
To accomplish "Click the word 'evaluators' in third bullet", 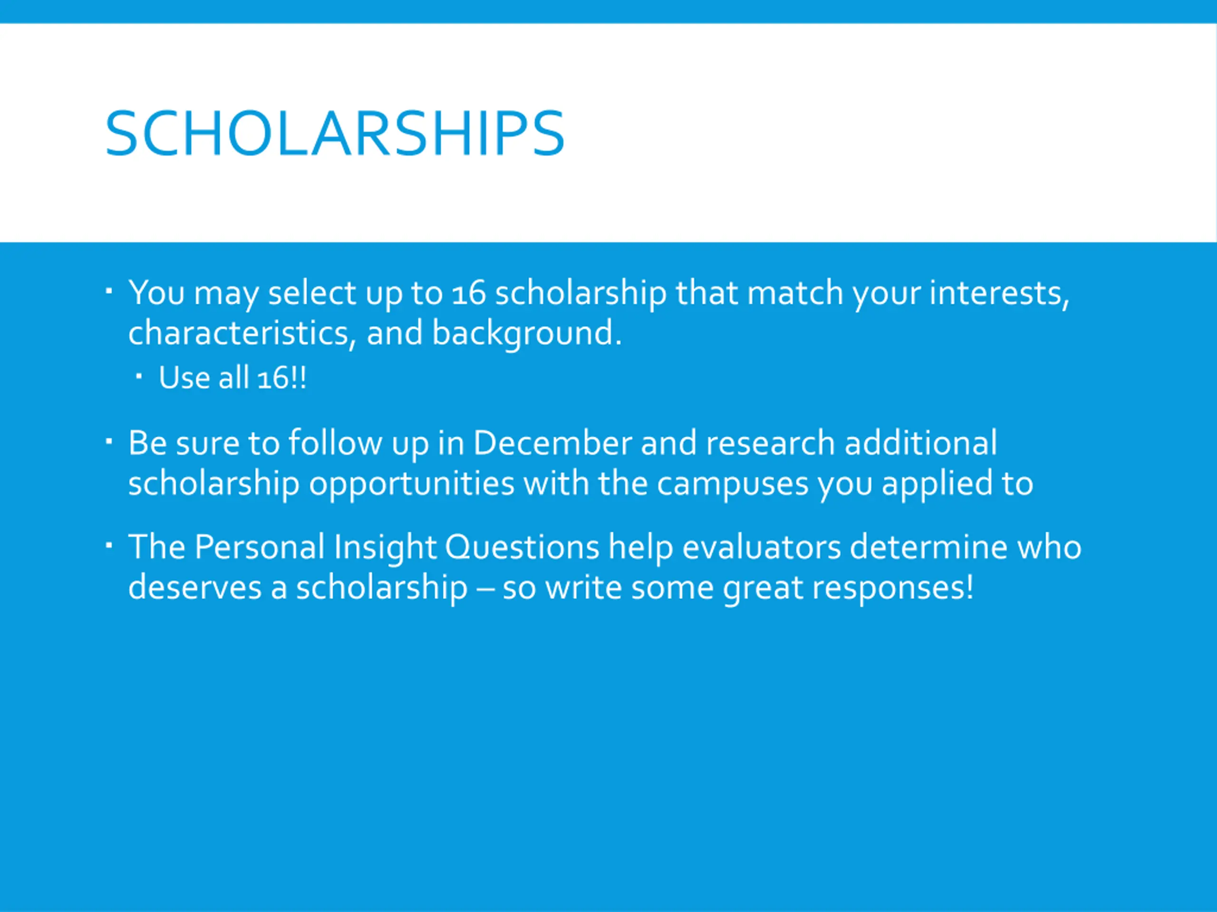I will (x=762, y=547).
